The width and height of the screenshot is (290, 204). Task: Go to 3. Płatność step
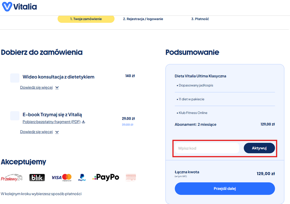(200, 19)
